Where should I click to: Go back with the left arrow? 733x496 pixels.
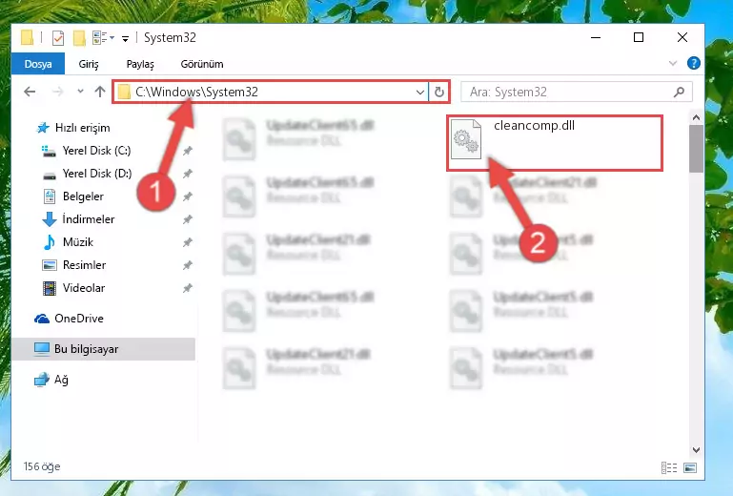(x=30, y=92)
